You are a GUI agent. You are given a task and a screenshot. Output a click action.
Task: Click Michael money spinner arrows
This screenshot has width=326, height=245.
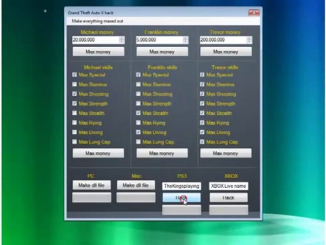[122, 40]
